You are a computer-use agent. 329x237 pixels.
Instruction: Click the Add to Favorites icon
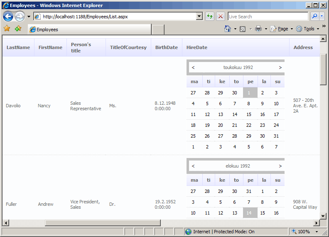18,28
